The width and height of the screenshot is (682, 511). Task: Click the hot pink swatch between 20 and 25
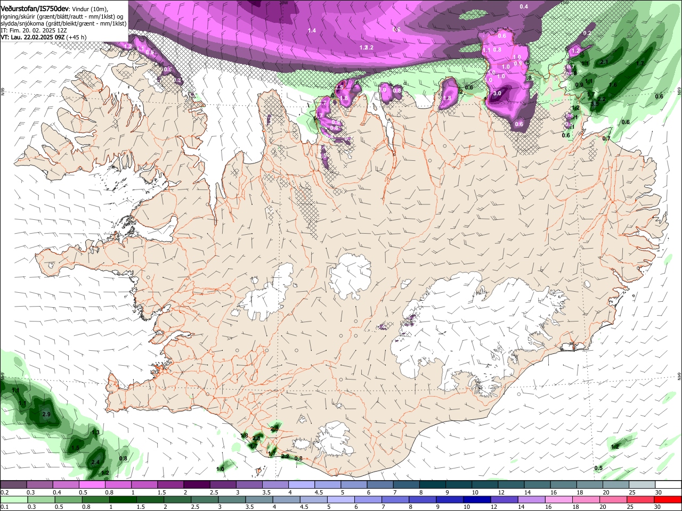[613, 500]
